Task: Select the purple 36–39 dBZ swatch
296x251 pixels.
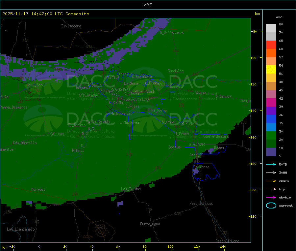Action: pos(271,111)
